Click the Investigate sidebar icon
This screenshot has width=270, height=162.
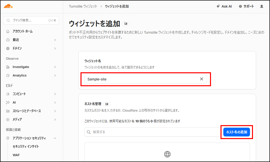point(8,67)
